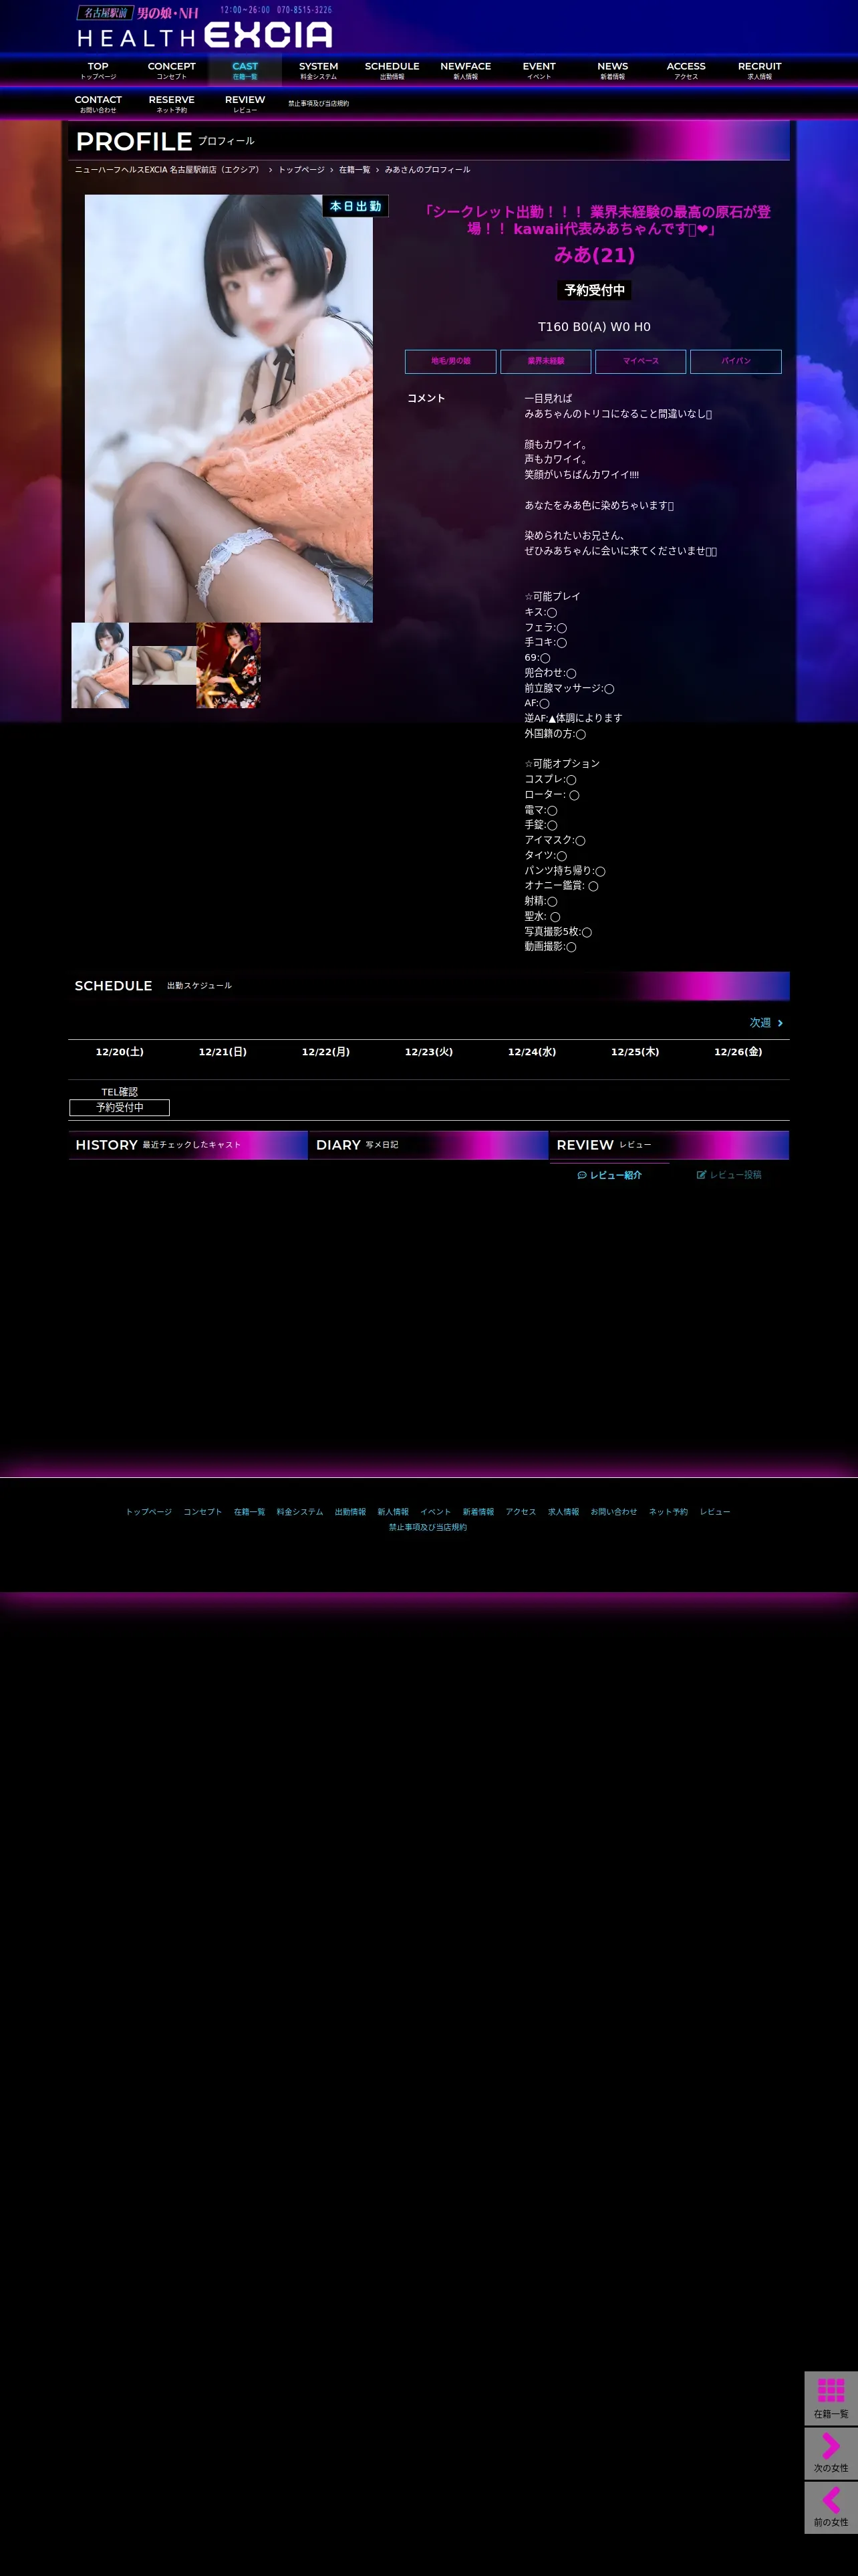Image resolution: width=858 pixels, height=2576 pixels.
Task: Open footer 在籍一覧 link
Action: pyautogui.click(x=250, y=1512)
